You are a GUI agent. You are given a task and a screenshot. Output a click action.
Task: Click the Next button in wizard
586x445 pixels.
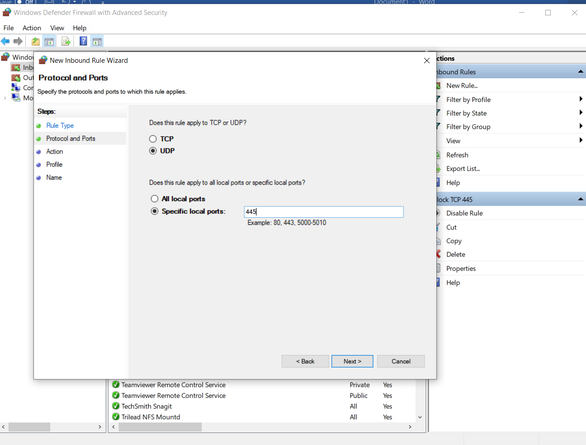click(x=352, y=361)
